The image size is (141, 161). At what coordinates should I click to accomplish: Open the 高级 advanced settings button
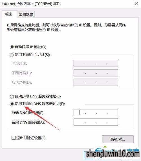[x=118, y=139]
